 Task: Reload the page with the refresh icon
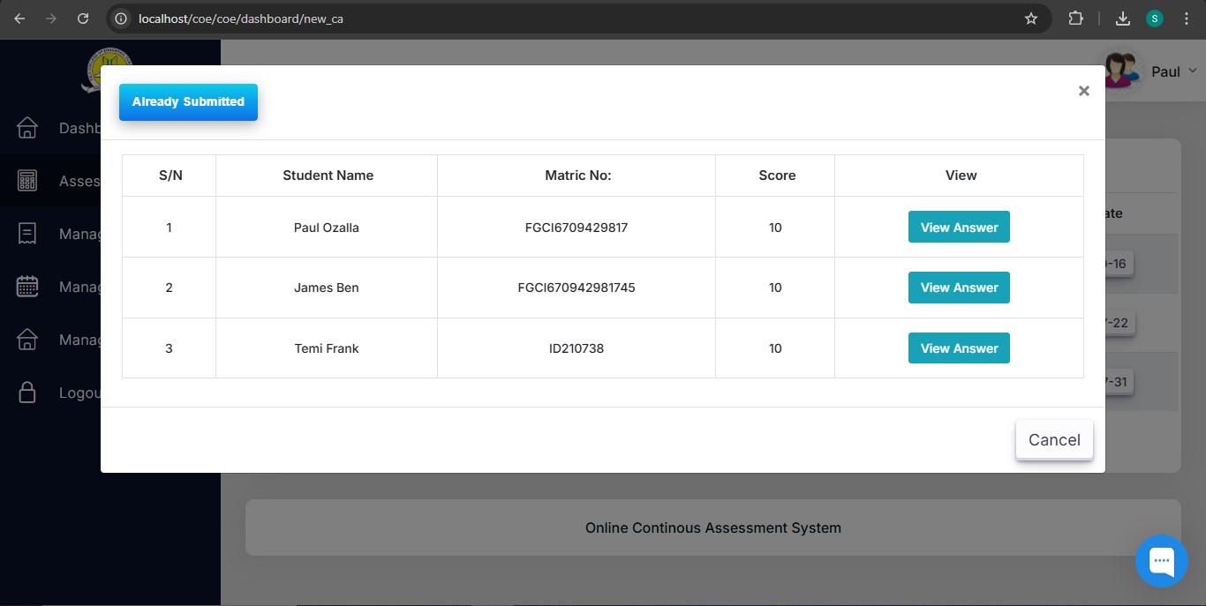83,19
